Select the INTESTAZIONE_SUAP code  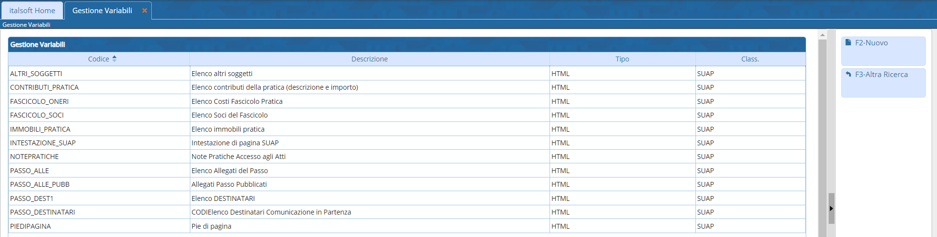(x=43, y=143)
